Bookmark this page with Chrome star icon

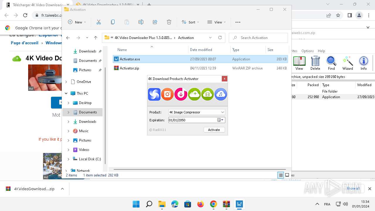[x=338, y=15]
